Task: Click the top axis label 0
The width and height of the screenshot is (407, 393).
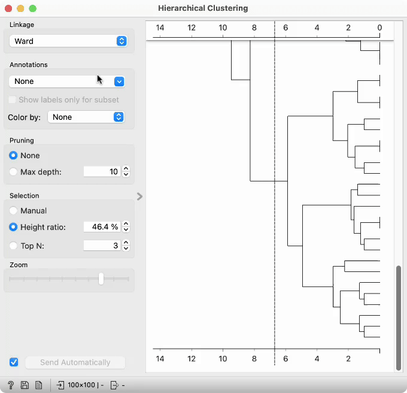Action: coord(379,28)
